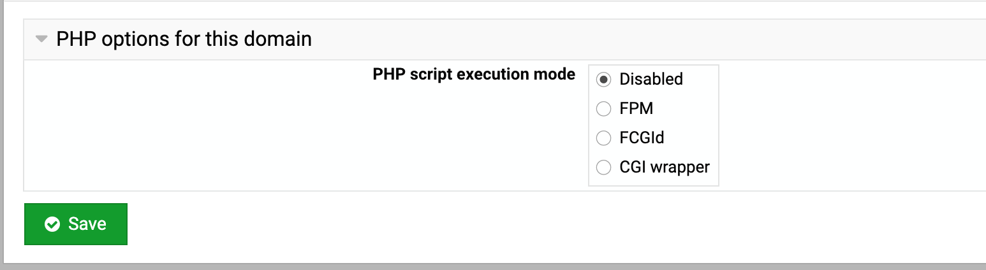The image size is (986, 270).
Task: Save the PHP options
Action: click(76, 224)
